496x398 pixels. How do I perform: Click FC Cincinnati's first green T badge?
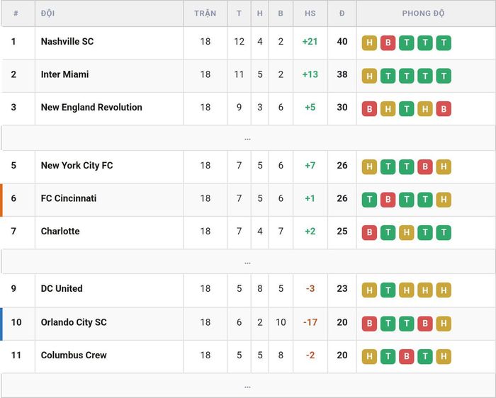coord(369,200)
